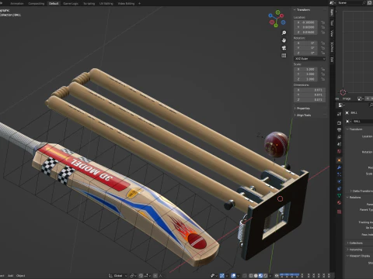Screen dimensions: 373x279
Task: Open the Texture properties tab
Action: pyautogui.click(x=339, y=212)
